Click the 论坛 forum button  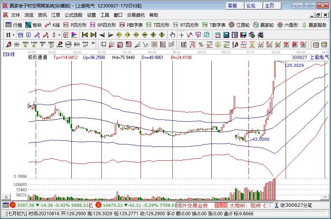[251, 6]
